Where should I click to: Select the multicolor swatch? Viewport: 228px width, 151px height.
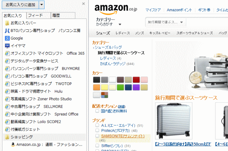105,95
